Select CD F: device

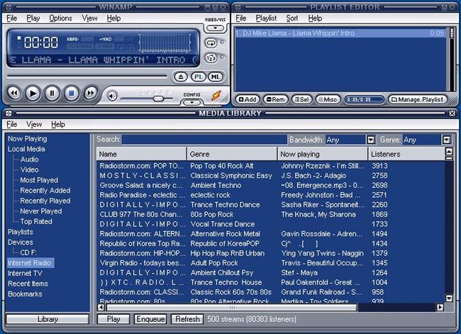point(28,252)
